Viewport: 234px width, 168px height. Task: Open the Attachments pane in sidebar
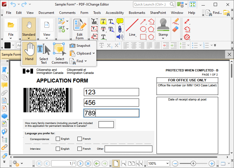(4, 93)
